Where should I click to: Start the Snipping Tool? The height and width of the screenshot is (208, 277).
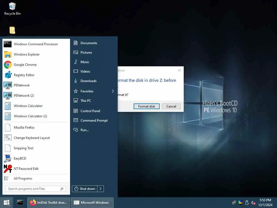(36, 148)
